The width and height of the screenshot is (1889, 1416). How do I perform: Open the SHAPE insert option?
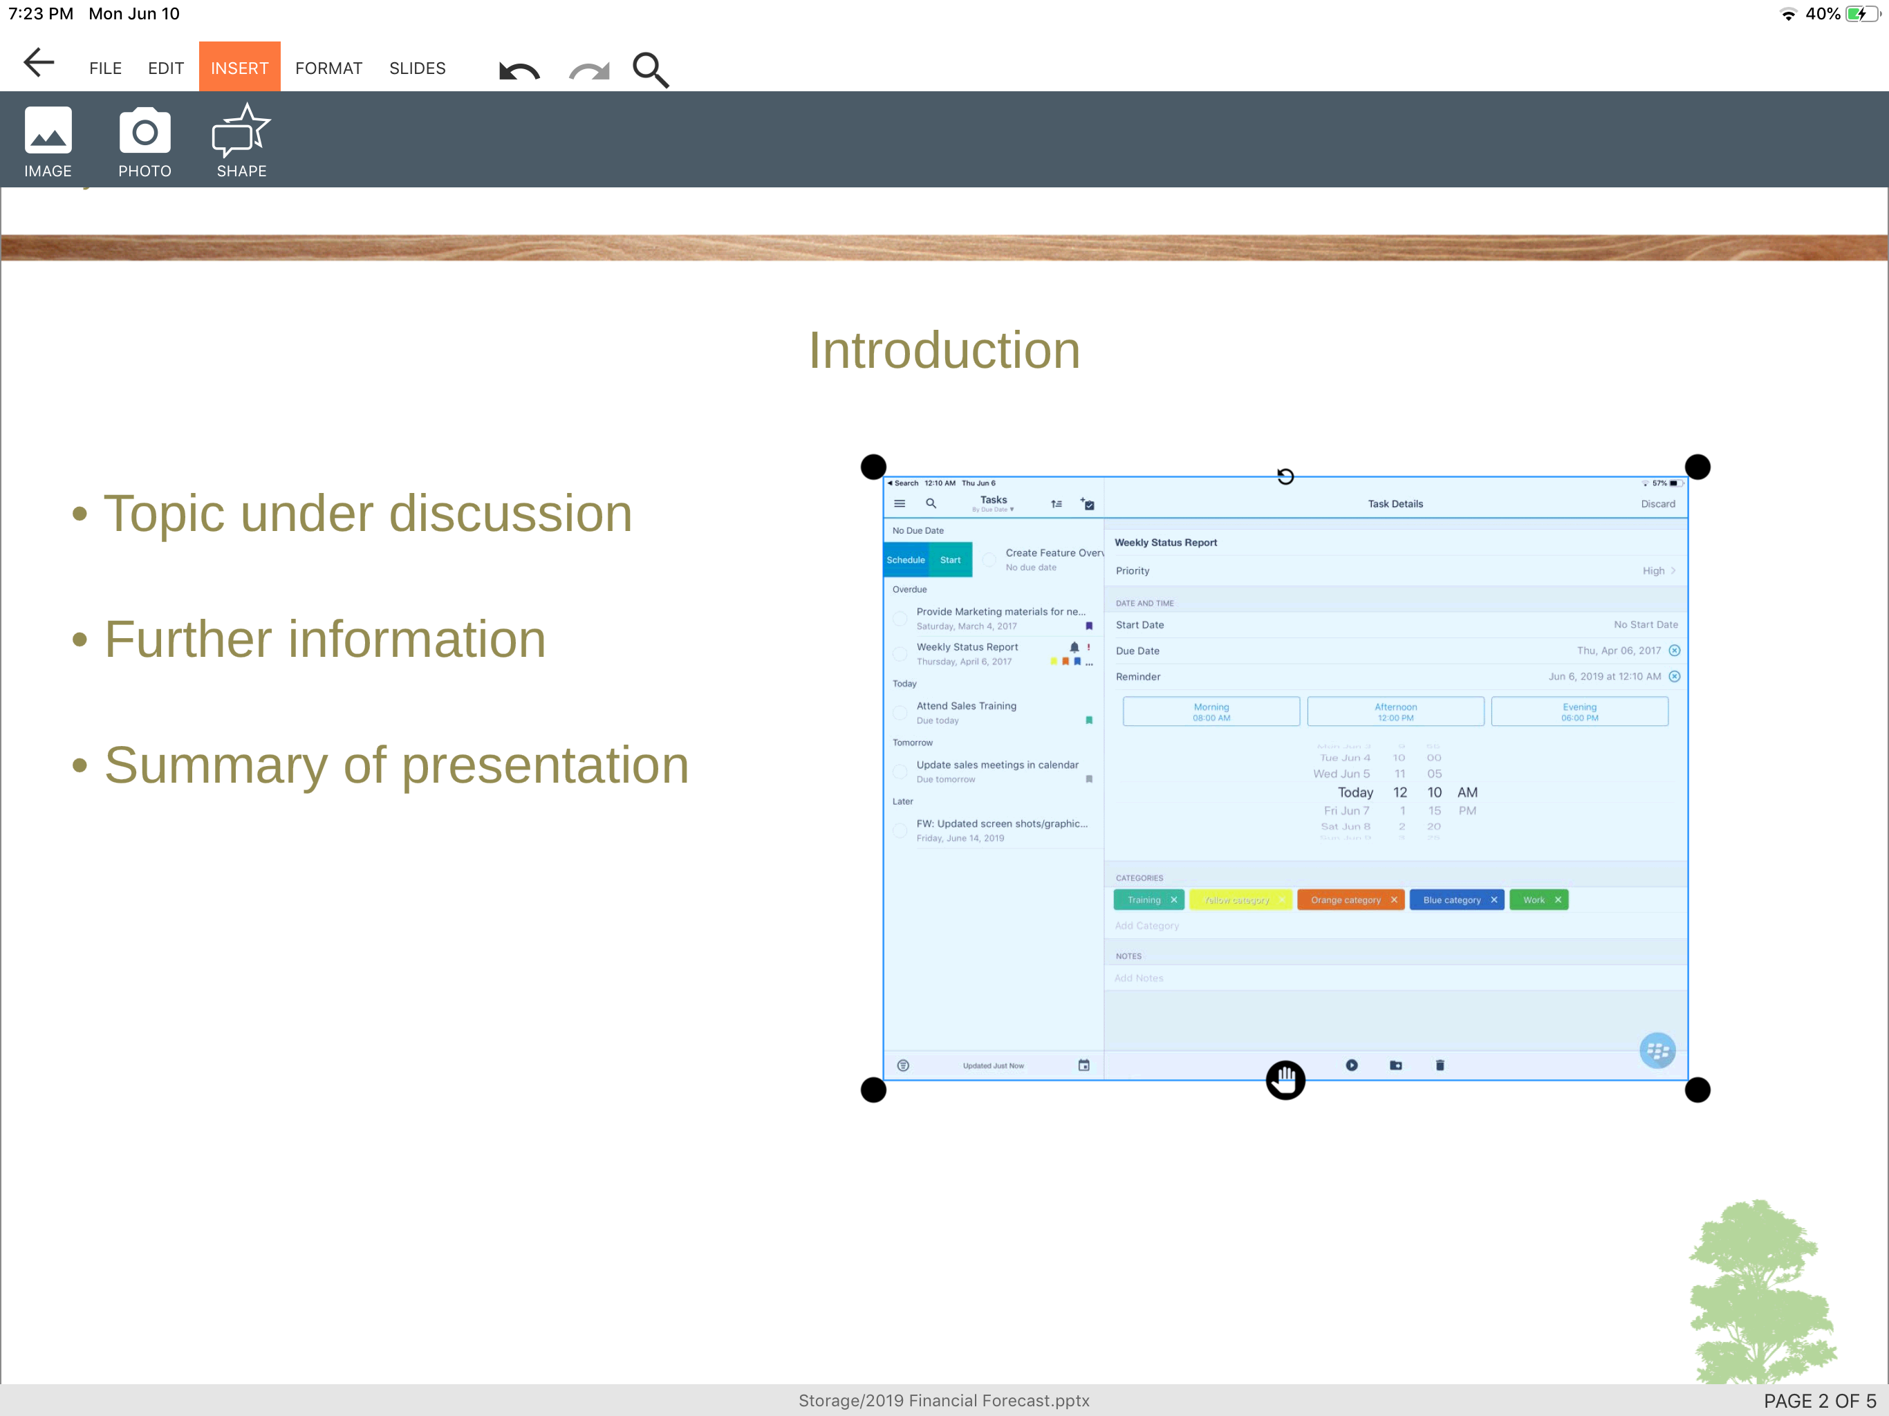coord(242,142)
